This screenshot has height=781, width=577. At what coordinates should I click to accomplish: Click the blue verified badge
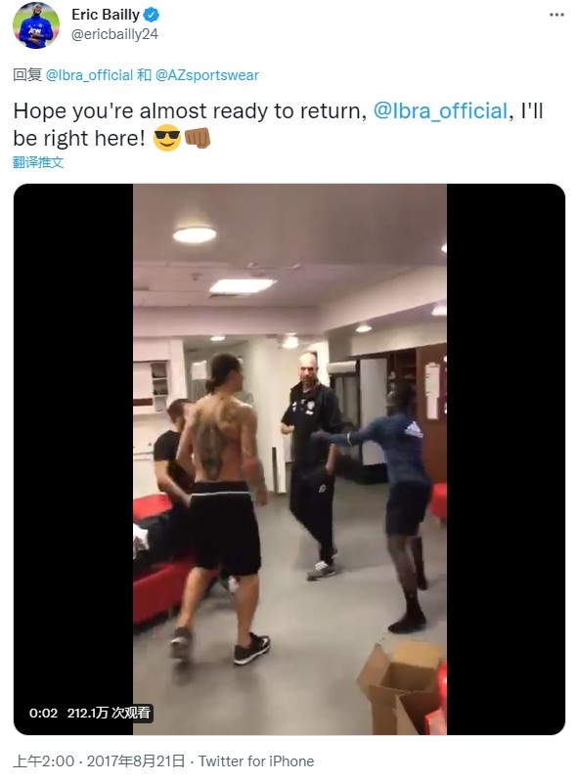[151, 15]
